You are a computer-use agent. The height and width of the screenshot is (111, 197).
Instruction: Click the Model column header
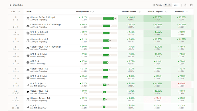(x=29, y=12)
